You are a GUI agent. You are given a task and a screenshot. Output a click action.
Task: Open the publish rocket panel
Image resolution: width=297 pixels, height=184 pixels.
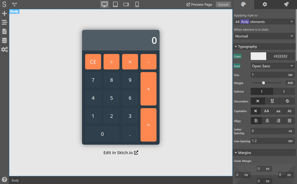tap(286, 4)
